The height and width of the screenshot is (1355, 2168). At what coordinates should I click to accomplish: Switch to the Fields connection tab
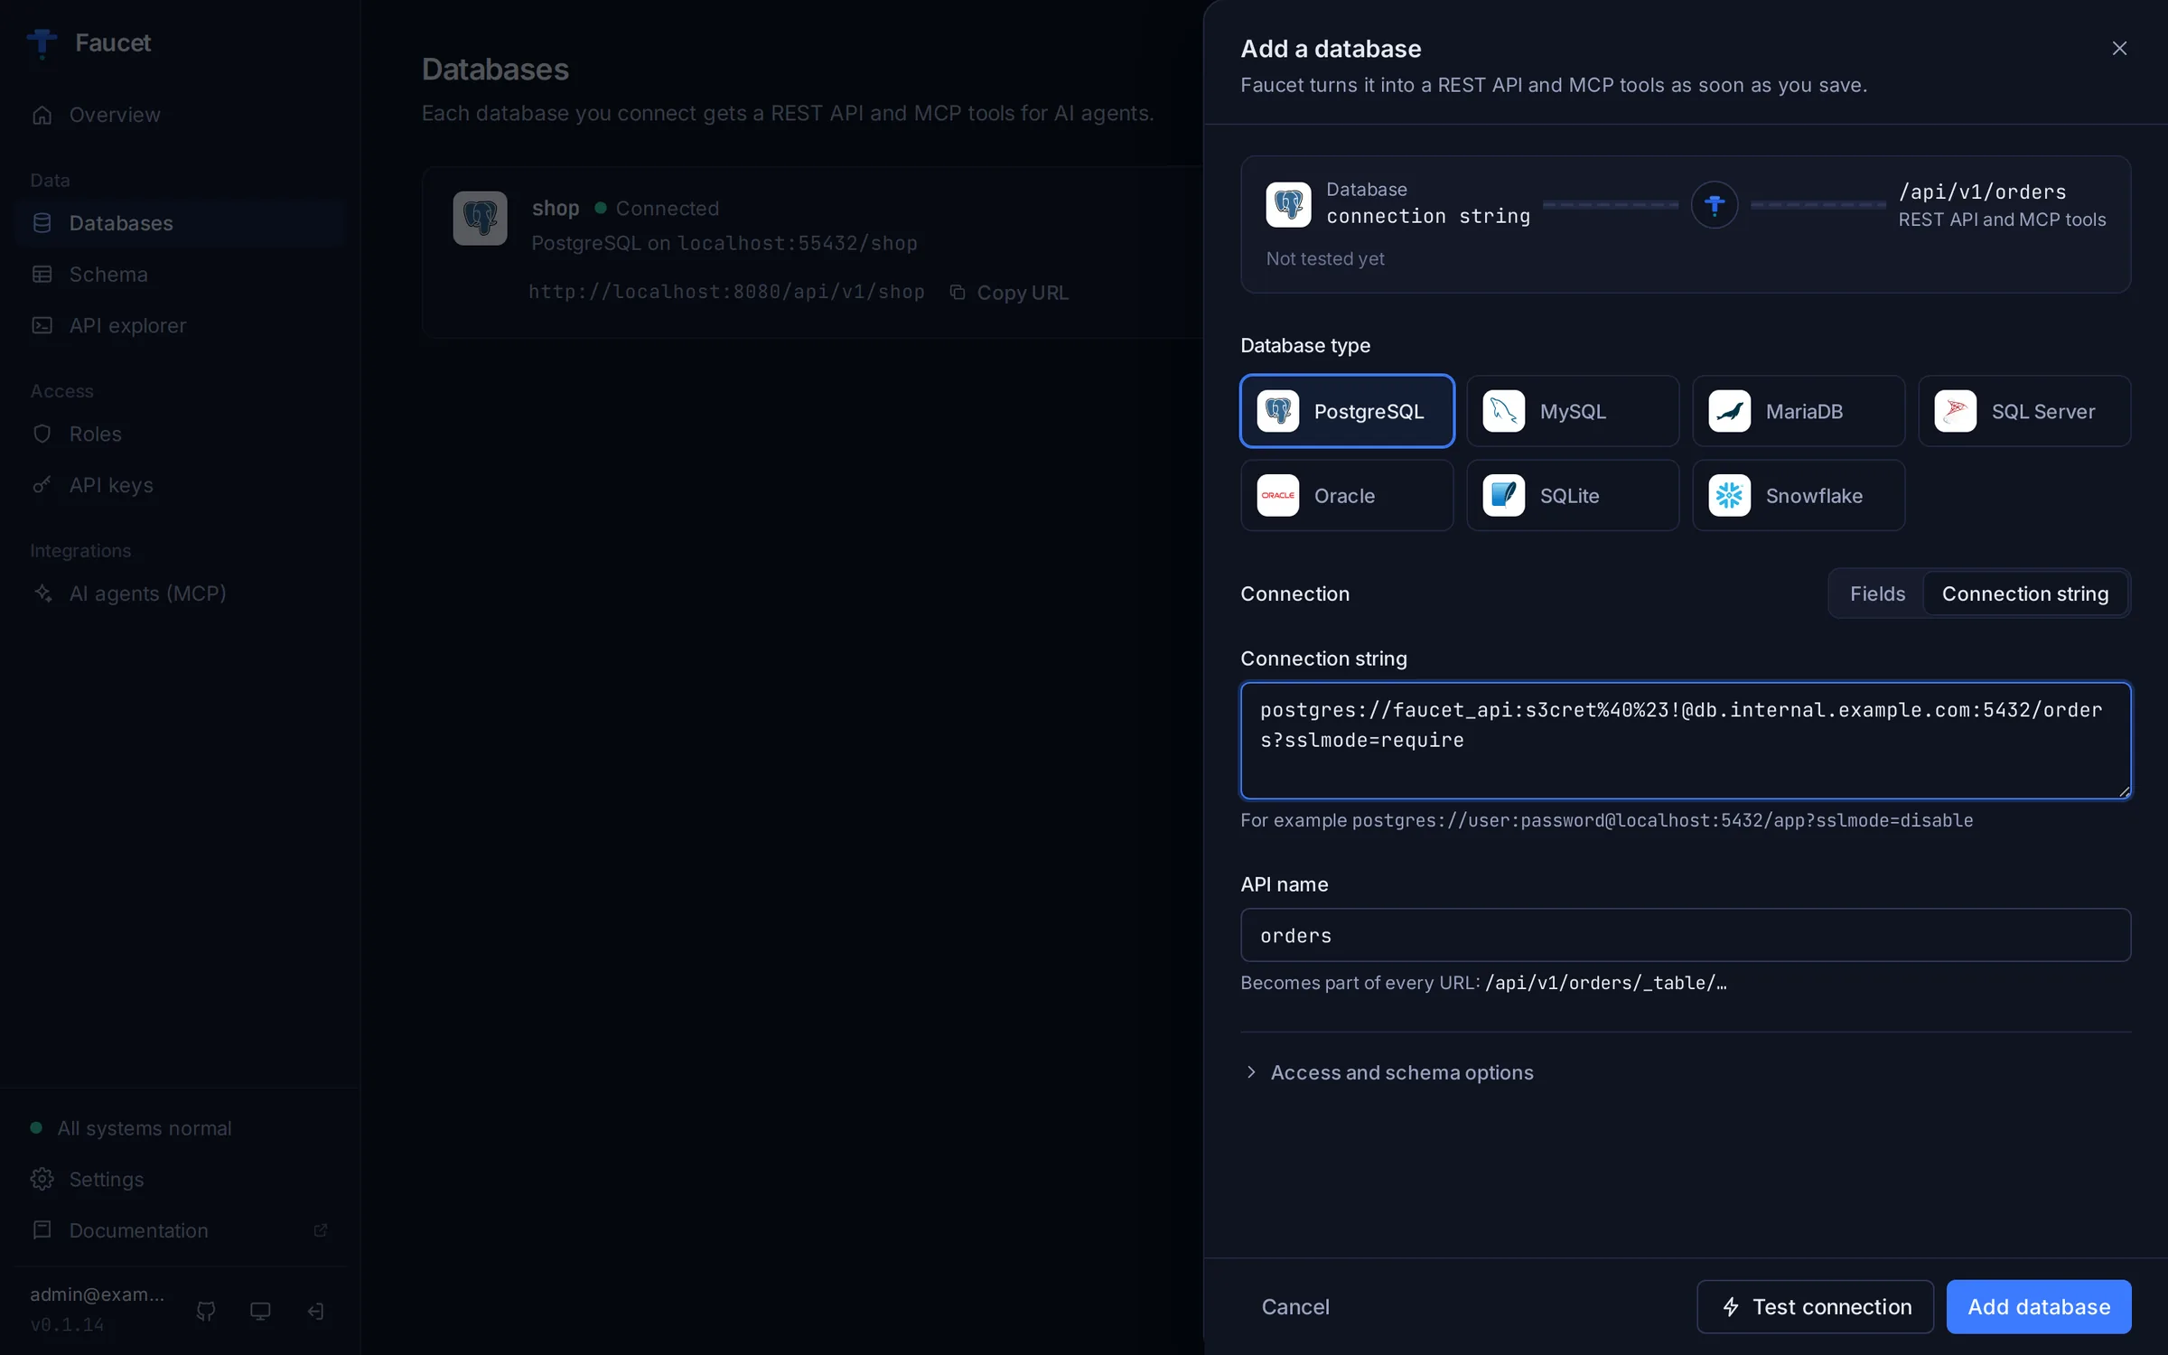point(1877,593)
